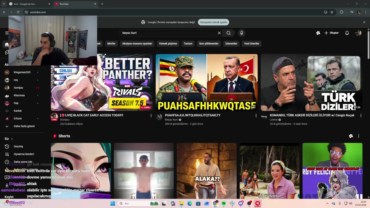Open Discord from the taskbar
This screenshot has width=370, height=208.
(x=241, y=203)
